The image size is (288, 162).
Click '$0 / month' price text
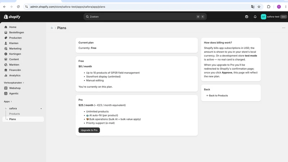(x=85, y=66)
